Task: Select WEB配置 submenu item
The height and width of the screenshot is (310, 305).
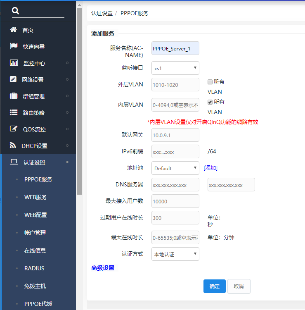Action: tap(35, 215)
